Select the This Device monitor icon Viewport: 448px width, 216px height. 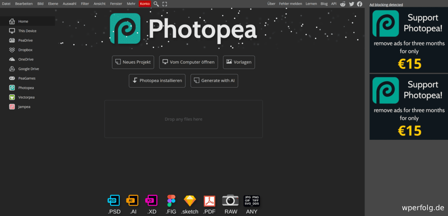tap(12, 31)
